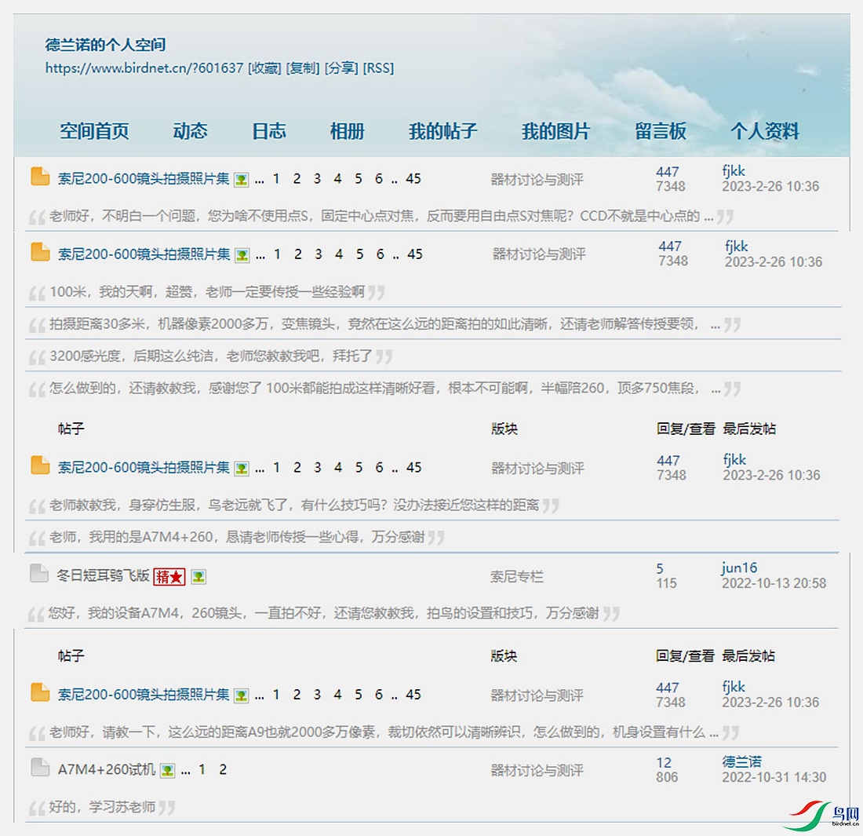Open the 空间首页 tab
This screenshot has width=863, height=836.
(94, 131)
